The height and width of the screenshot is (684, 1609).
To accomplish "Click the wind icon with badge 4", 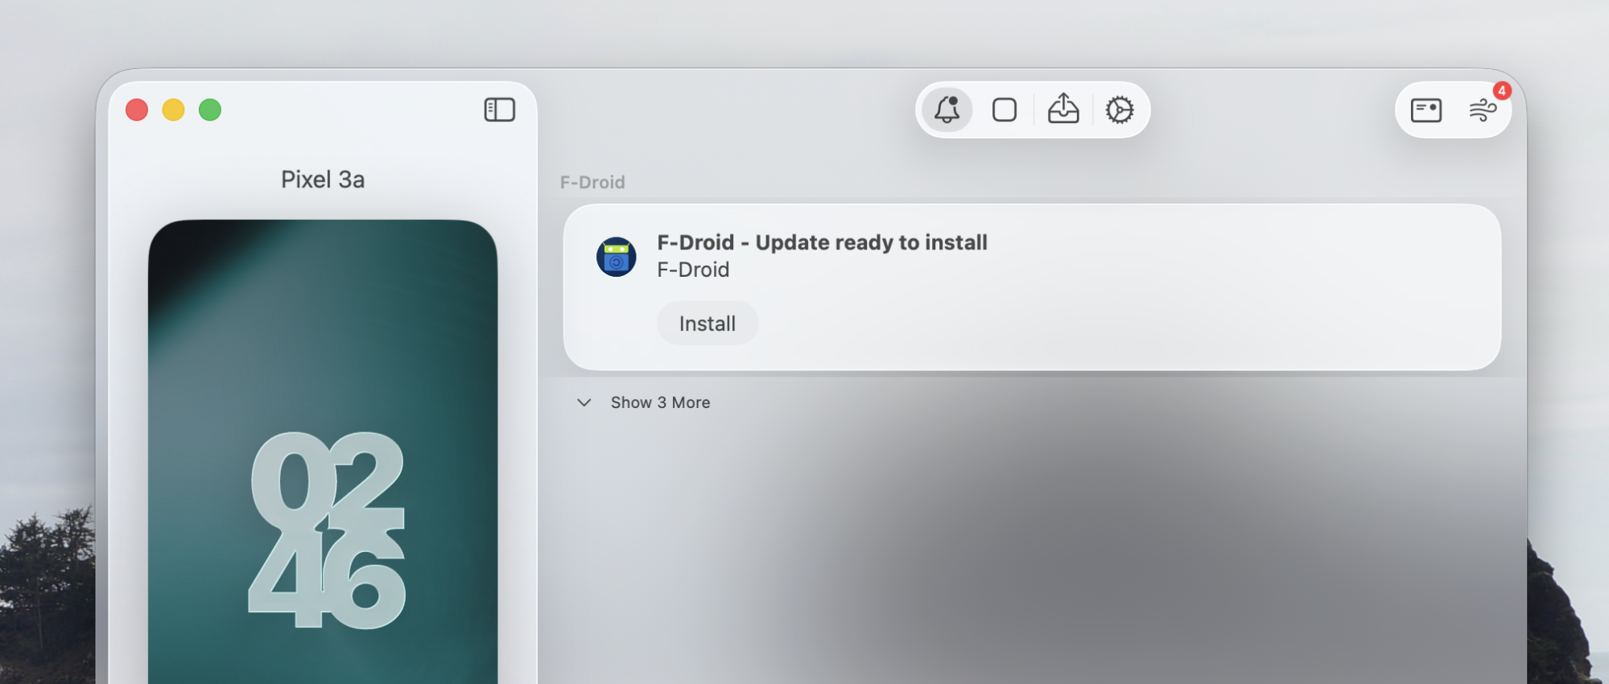I will [x=1483, y=110].
